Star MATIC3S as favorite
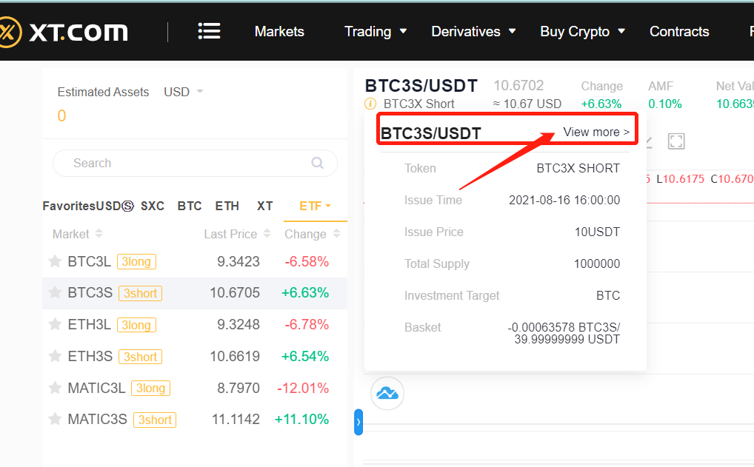Image resolution: width=754 pixels, height=467 pixels. coord(54,420)
